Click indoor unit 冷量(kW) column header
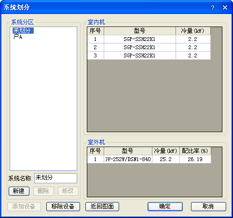This screenshot has height=218, width=233. (x=193, y=31)
